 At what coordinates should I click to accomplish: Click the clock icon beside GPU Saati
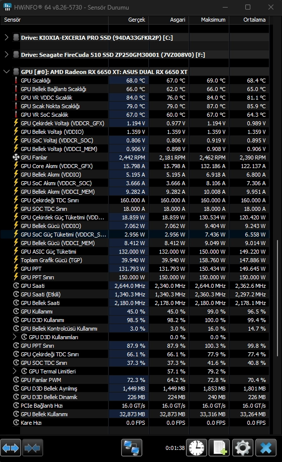16,285
